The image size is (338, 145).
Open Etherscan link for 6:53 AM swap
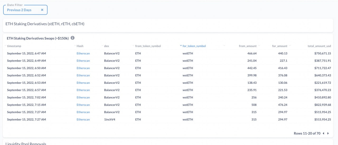83,83
